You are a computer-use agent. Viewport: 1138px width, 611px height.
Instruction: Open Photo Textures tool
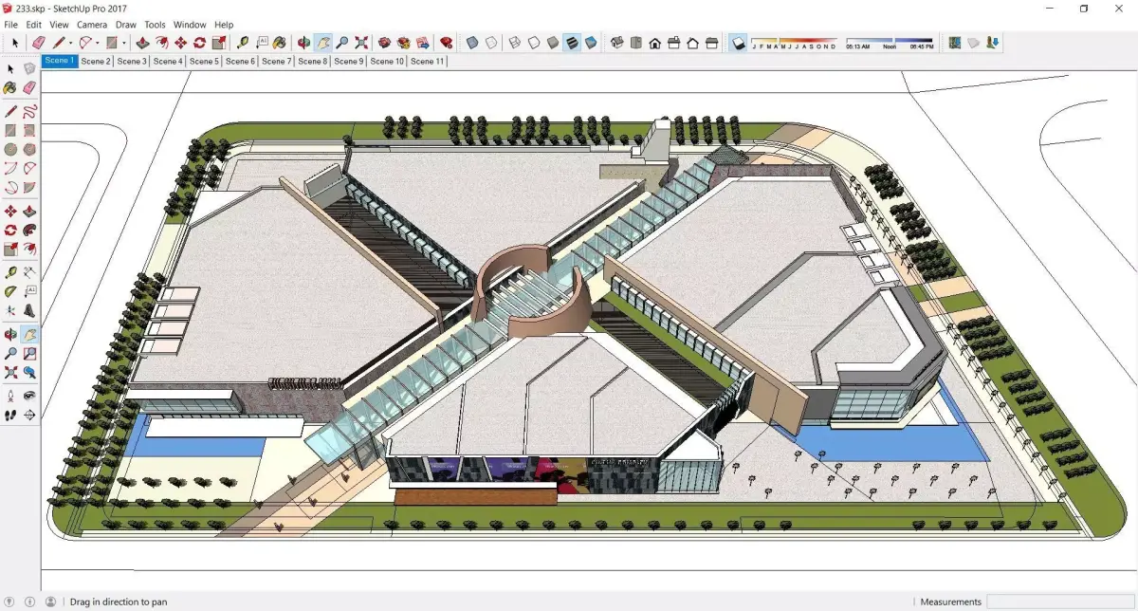click(x=992, y=43)
